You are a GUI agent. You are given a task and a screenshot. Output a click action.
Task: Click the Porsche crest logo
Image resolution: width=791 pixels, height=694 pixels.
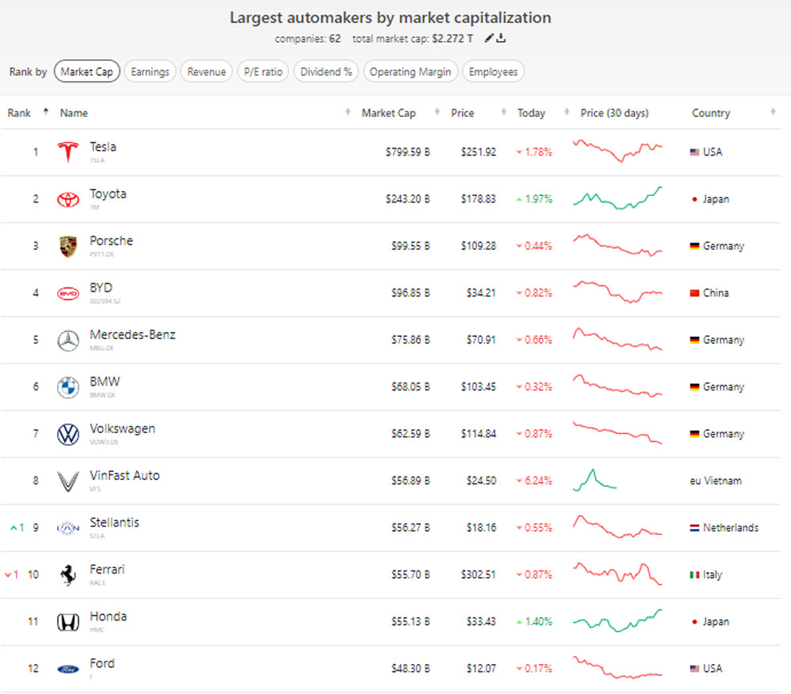(69, 246)
